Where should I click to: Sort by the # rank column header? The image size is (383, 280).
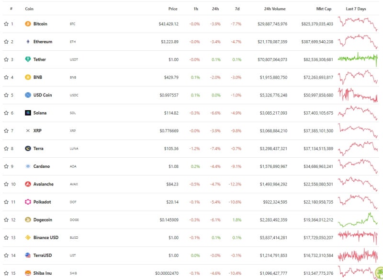click(11, 9)
